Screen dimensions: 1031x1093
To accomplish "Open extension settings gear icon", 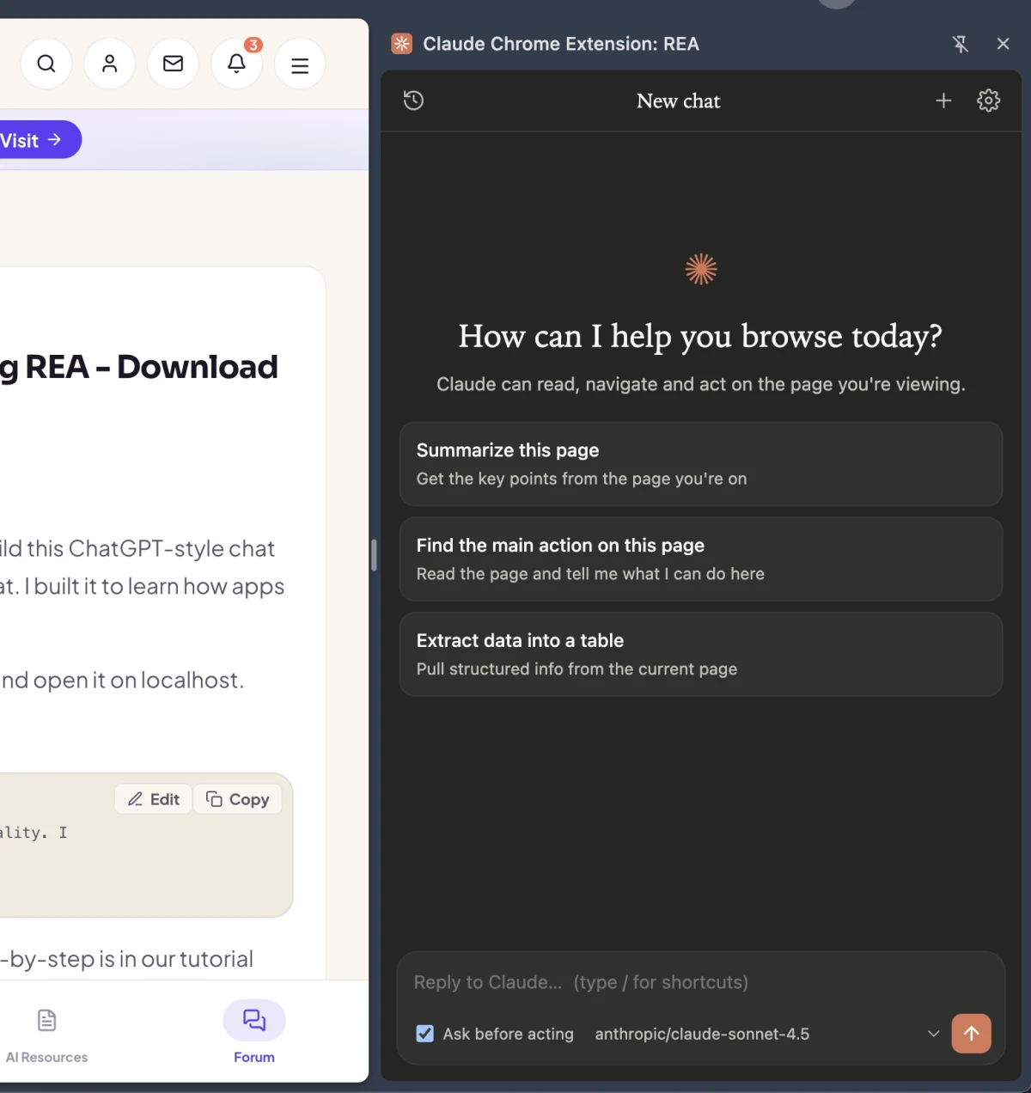I will click(989, 101).
